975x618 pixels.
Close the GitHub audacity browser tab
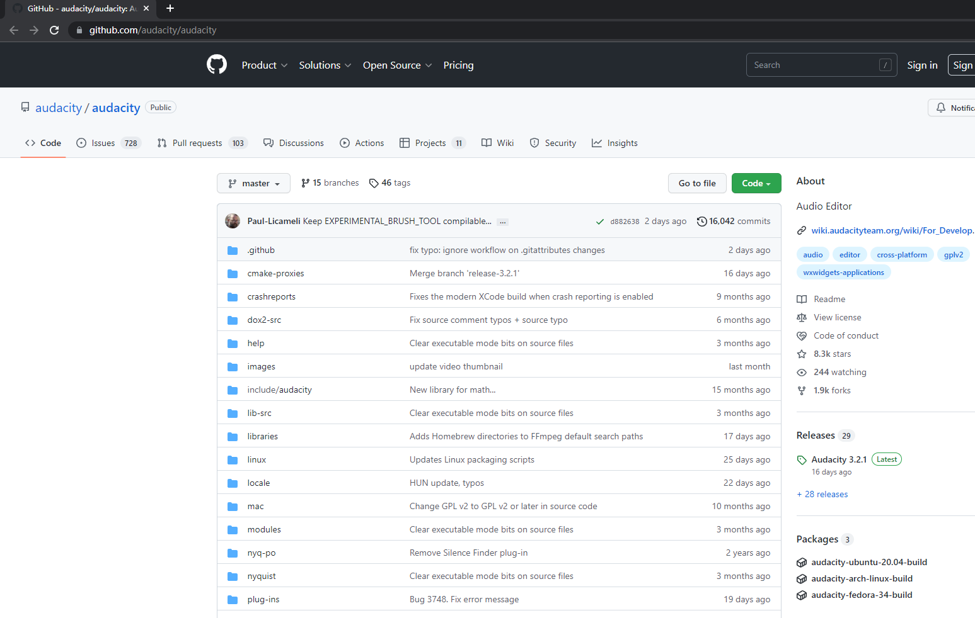click(146, 8)
